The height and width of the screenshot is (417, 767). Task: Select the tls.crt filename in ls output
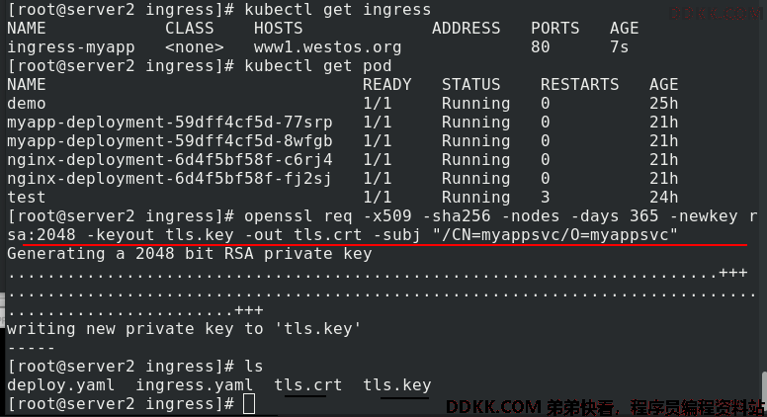(x=307, y=385)
